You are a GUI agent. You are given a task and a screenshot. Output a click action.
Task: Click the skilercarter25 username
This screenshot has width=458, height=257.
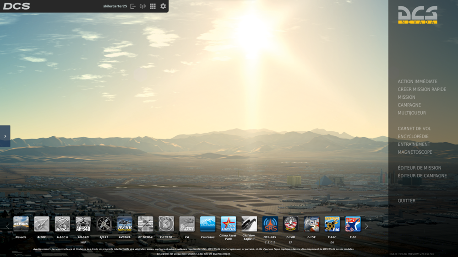(115, 6)
